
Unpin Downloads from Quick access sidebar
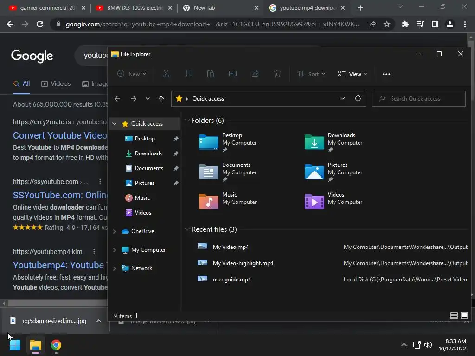[176, 153]
